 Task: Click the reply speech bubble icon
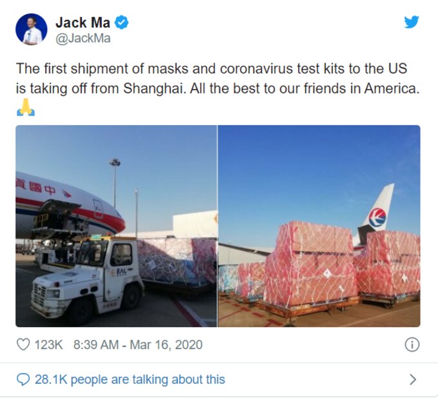coord(23,379)
